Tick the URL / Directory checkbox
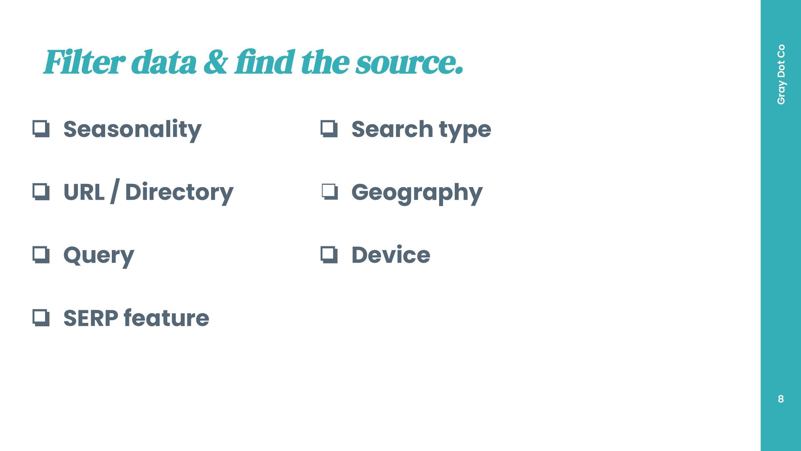 [41, 192]
